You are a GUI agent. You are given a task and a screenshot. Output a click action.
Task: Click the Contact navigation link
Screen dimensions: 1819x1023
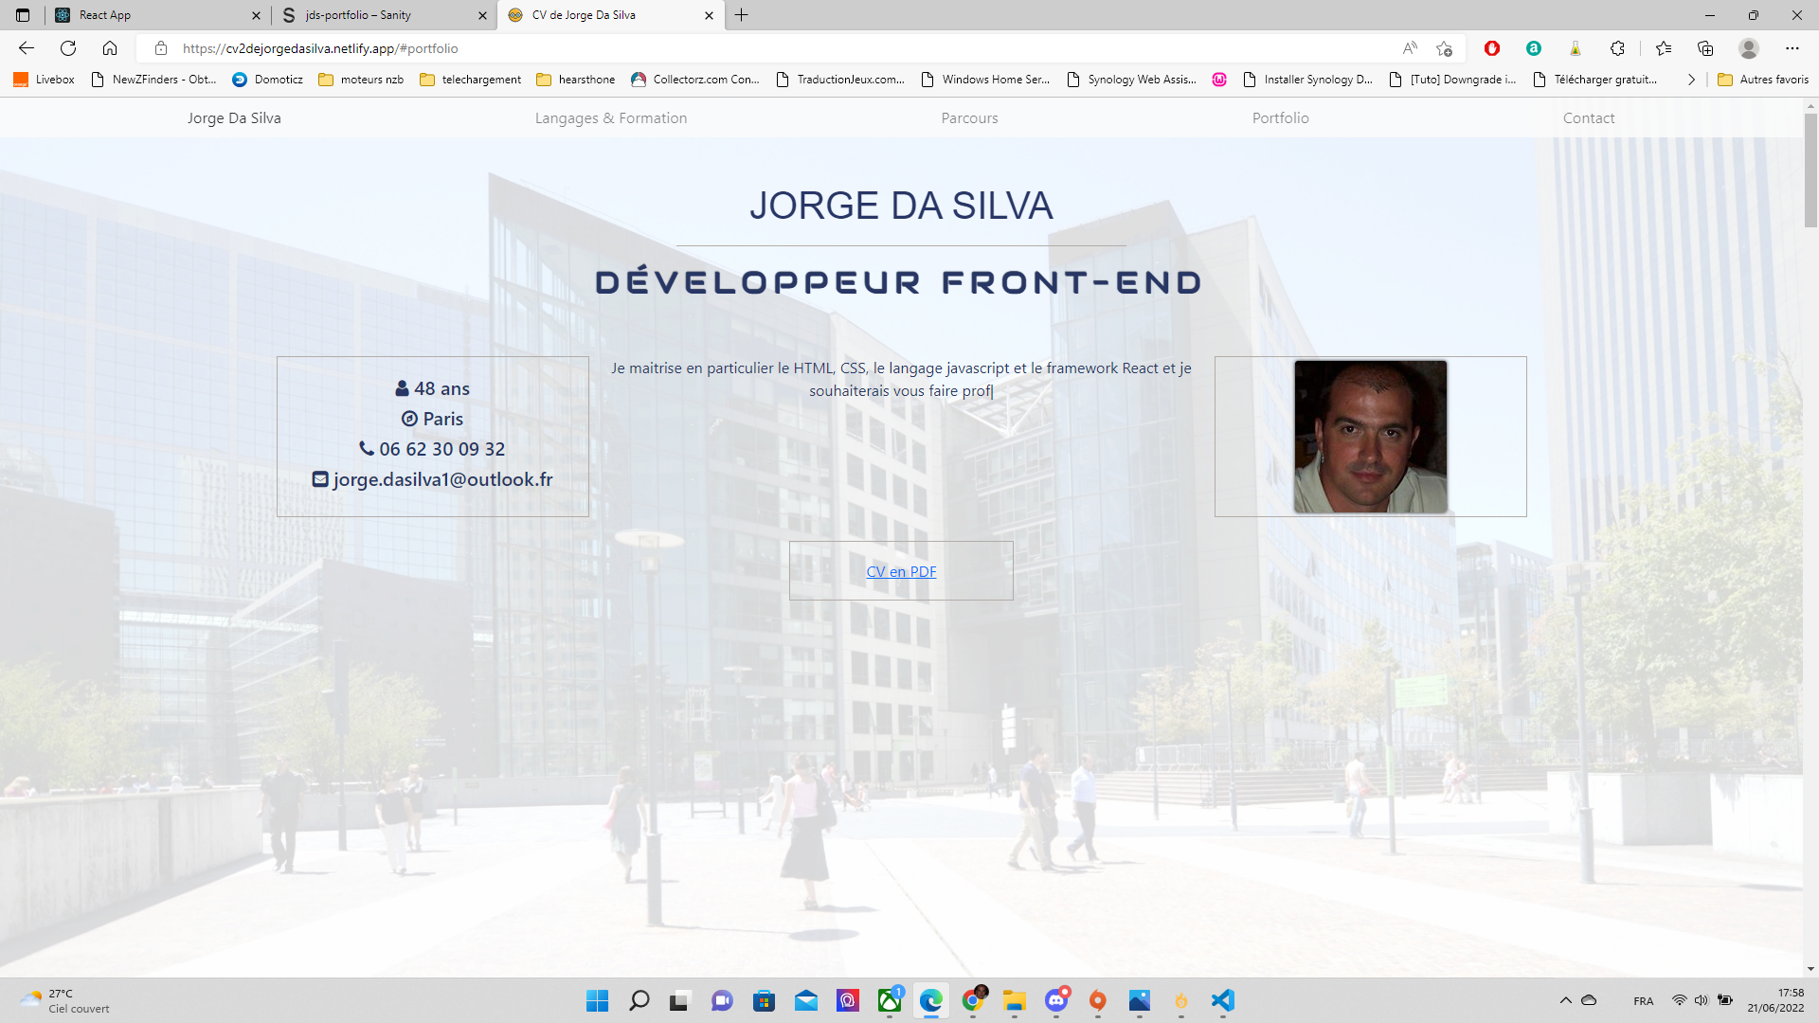point(1589,118)
